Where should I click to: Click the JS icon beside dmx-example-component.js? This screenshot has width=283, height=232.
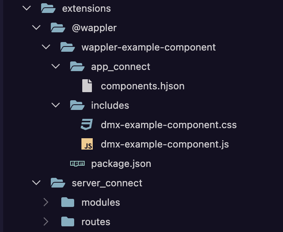[87, 144]
